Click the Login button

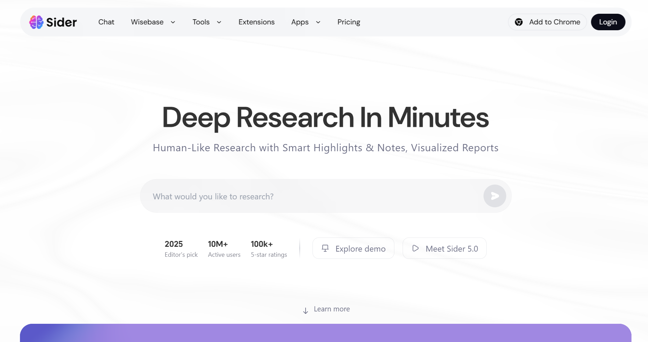608,22
